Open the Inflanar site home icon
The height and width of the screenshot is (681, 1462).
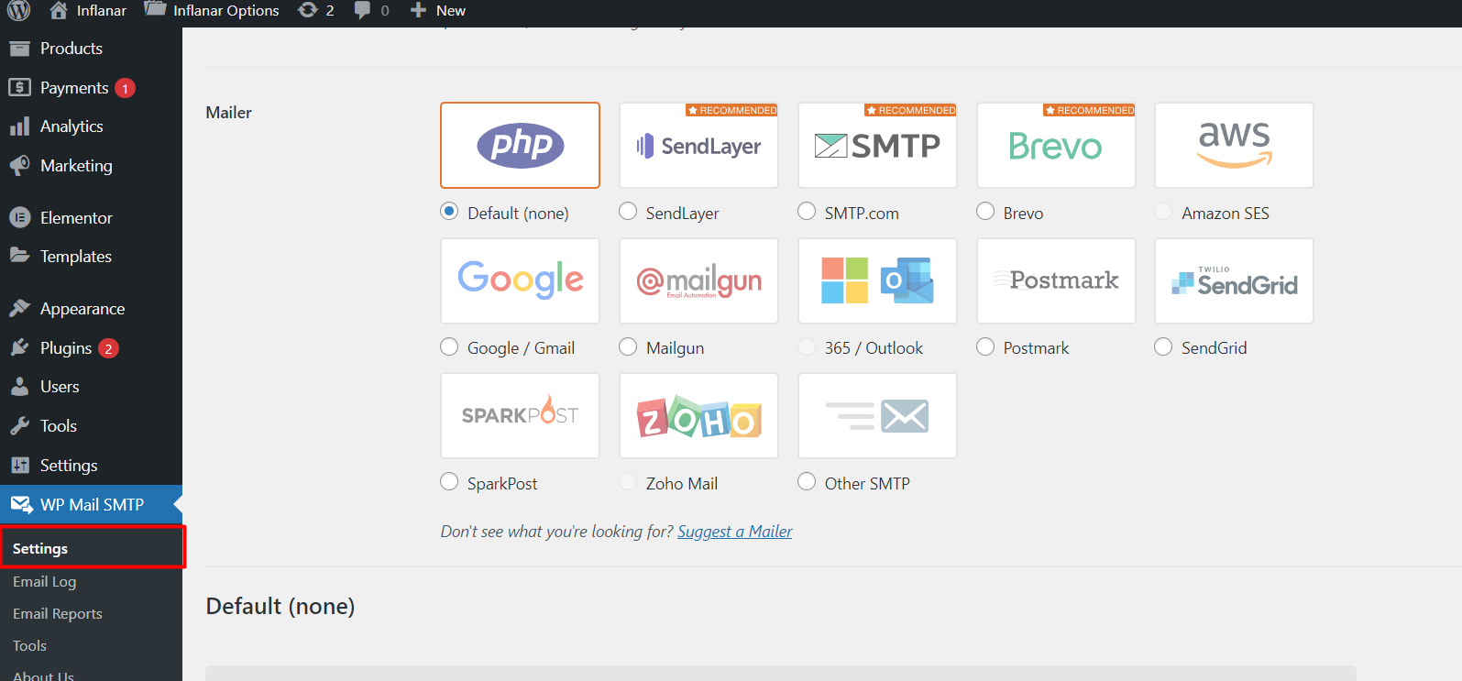(59, 10)
